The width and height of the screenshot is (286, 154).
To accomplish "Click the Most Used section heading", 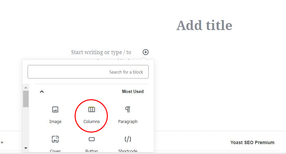I will tap(132, 91).
